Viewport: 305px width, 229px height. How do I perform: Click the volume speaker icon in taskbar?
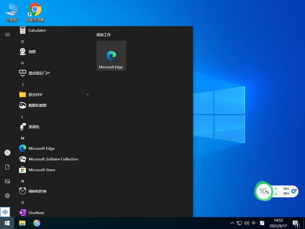pos(246,223)
